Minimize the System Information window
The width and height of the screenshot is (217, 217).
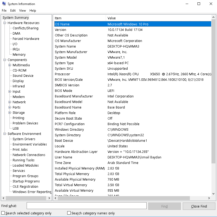(187, 4)
